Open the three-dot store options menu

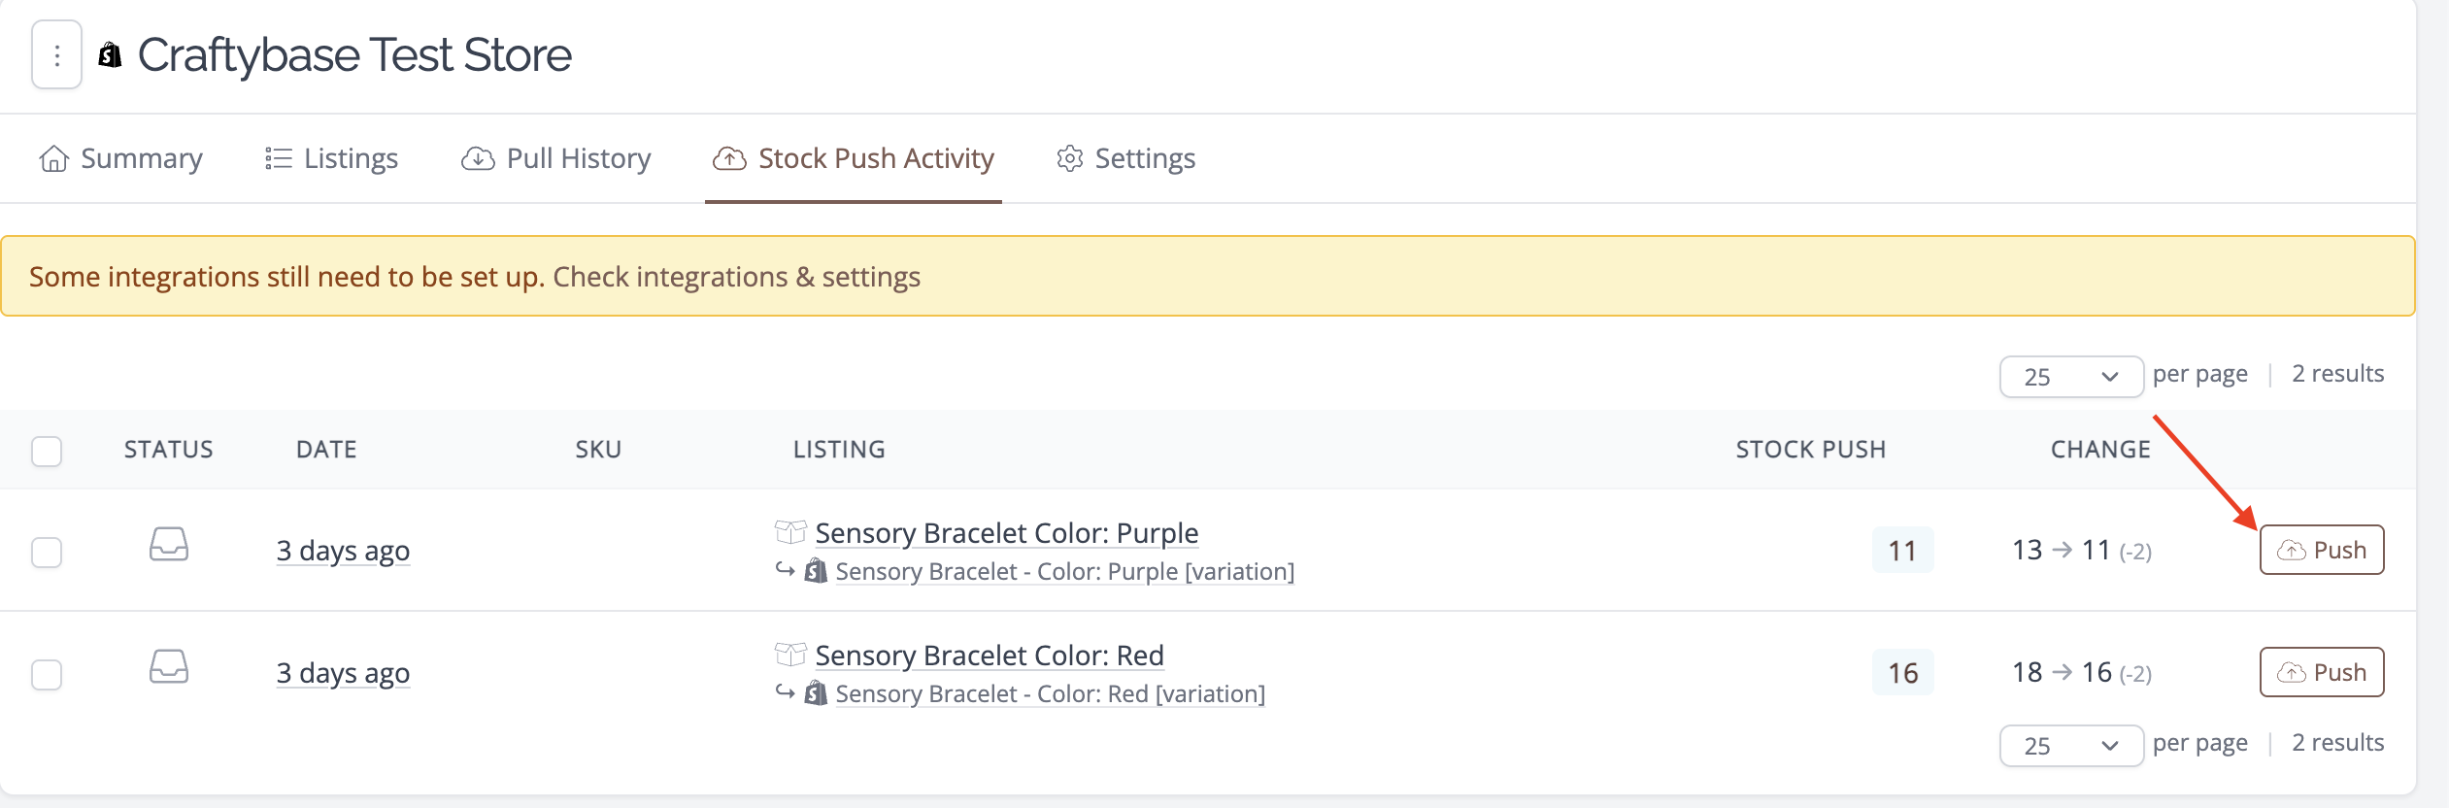(56, 55)
